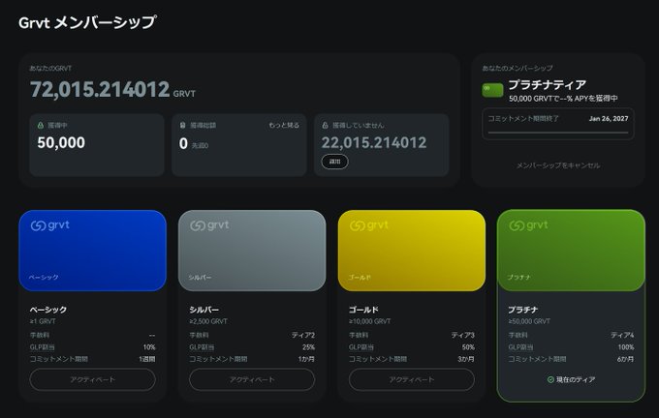Click the commitment period progress bar
659x418 pixels.
click(557, 133)
